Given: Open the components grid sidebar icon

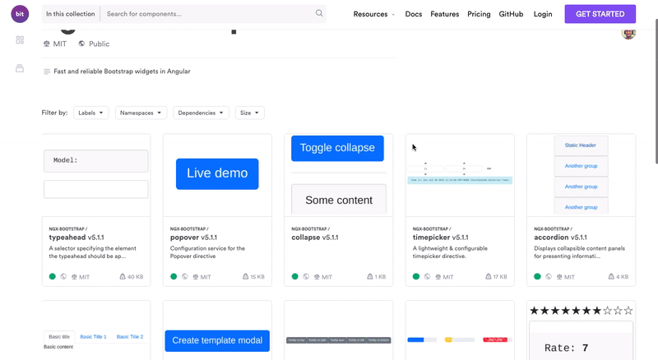Looking at the screenshot, I should [20, 39].
